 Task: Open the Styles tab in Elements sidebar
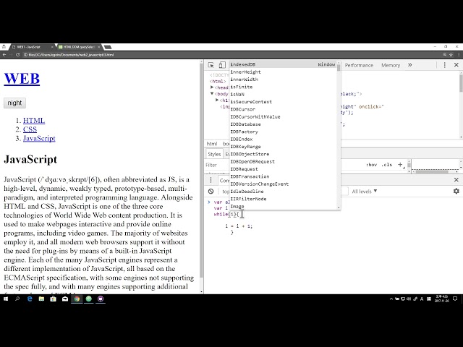214,154
